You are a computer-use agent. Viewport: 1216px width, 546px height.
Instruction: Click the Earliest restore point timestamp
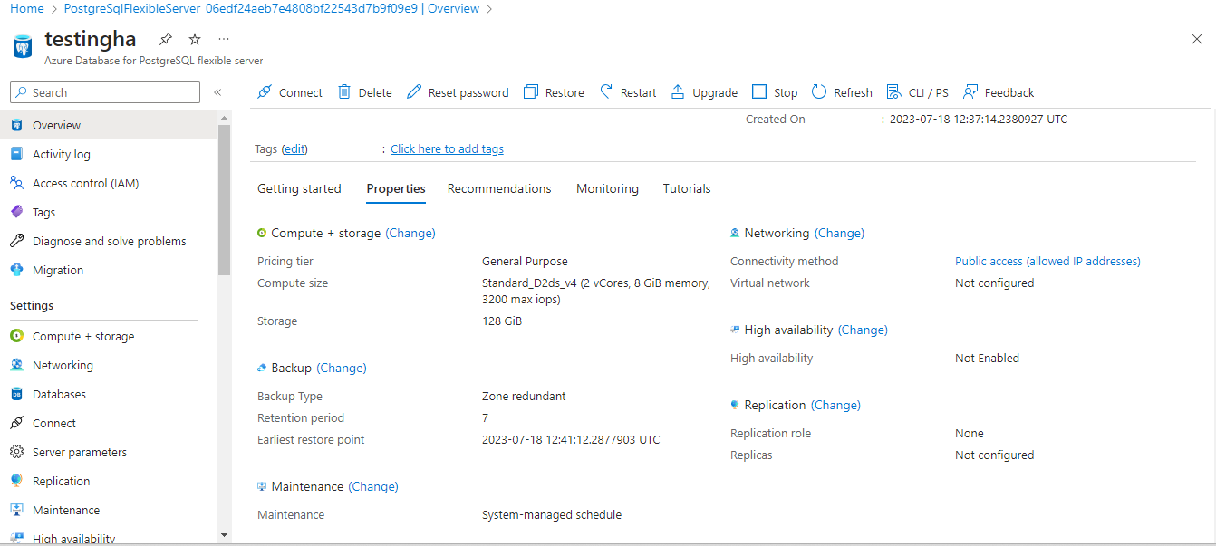click(x=571, y=439)
